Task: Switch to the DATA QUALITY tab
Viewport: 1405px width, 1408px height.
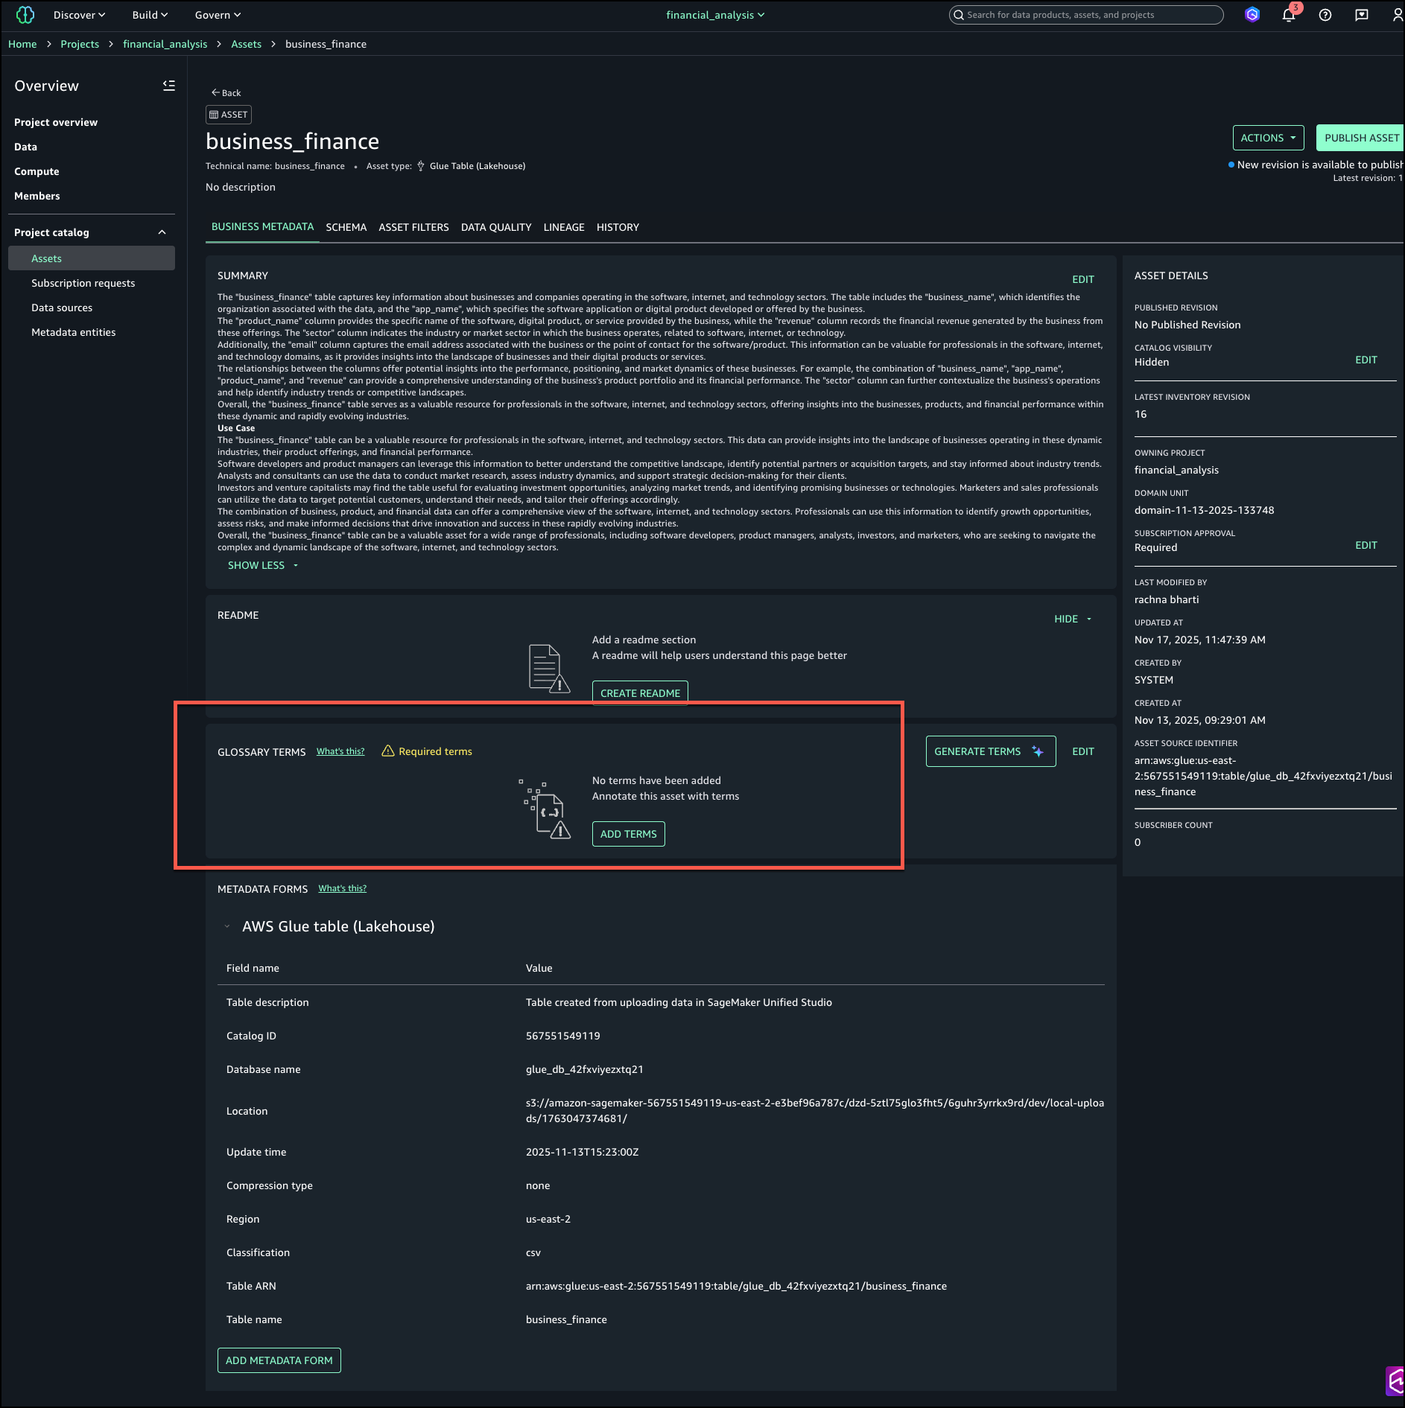Action: point(496,227)
